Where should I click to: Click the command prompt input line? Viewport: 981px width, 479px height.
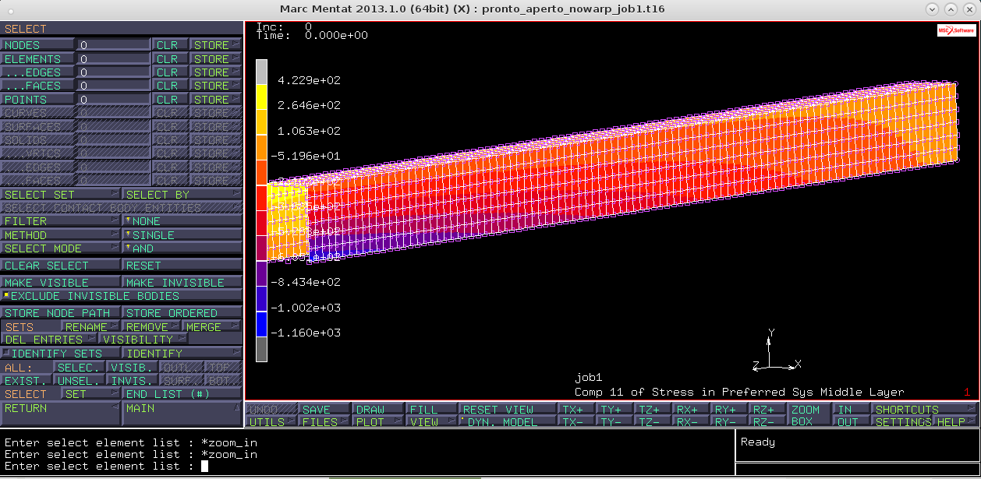point(367,466)
